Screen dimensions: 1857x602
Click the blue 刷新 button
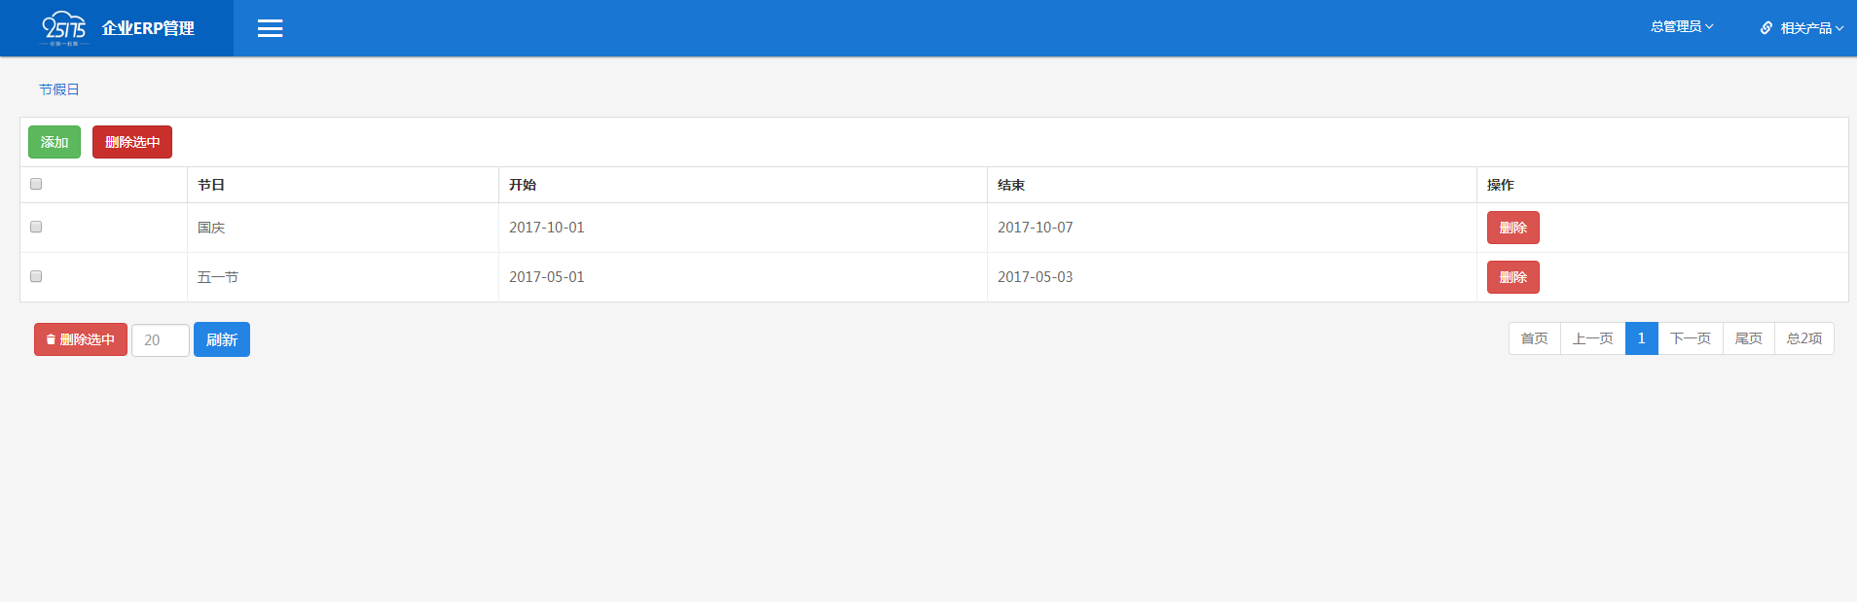(x=221, y=339)
